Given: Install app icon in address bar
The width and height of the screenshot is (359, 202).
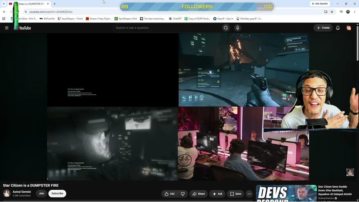Looking at the screenshot, I should (x=326, y=12).
